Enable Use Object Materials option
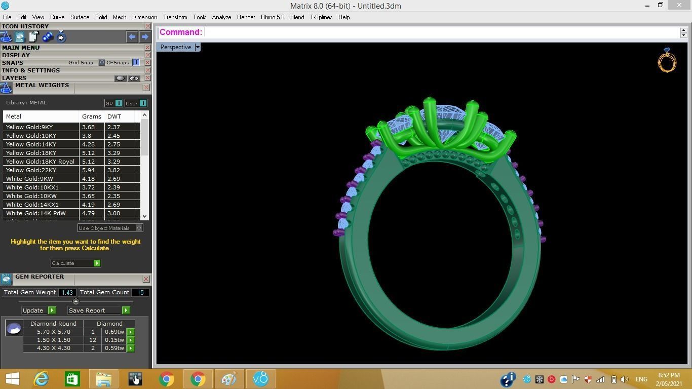The width and height of the screenshot is (692, 389). point(139,228)
